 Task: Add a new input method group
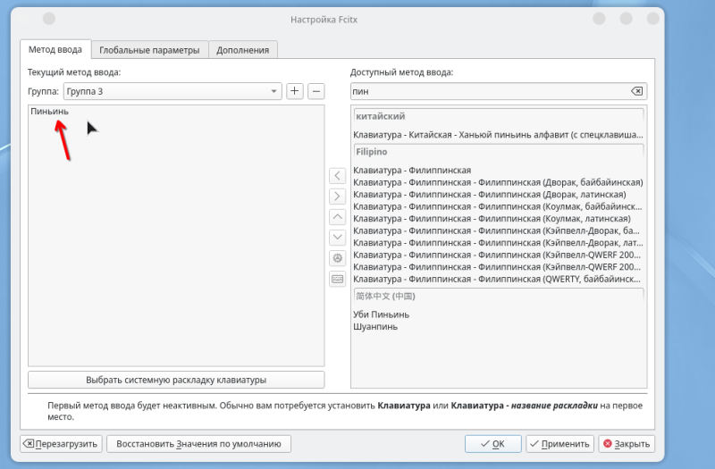[x=295, y=91]
